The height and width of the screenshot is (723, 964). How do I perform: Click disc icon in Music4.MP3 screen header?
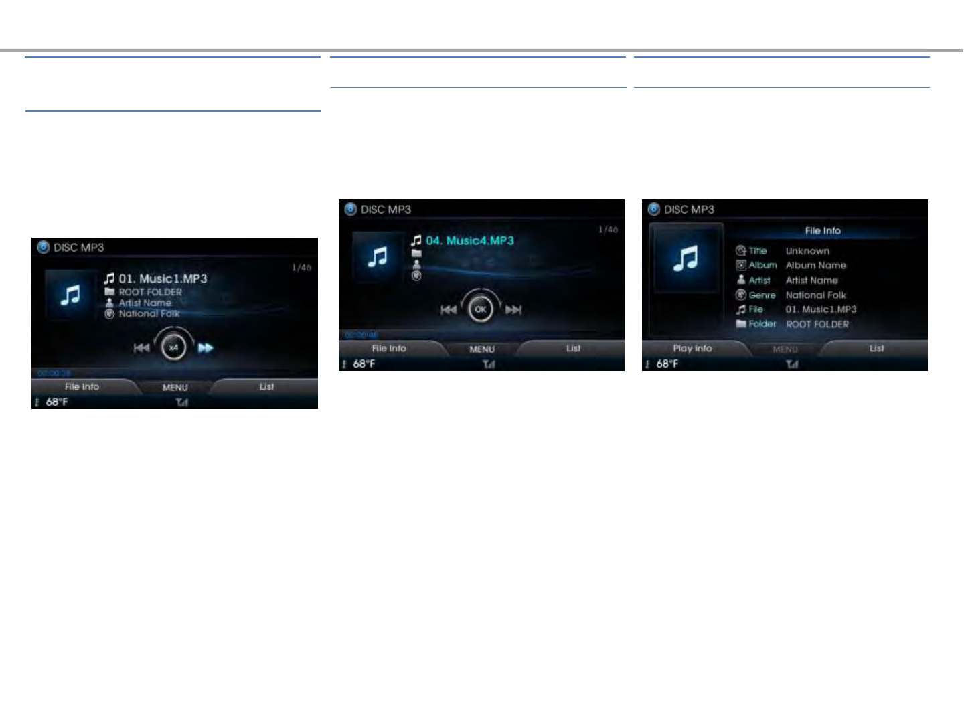click(x=351, y=209)
